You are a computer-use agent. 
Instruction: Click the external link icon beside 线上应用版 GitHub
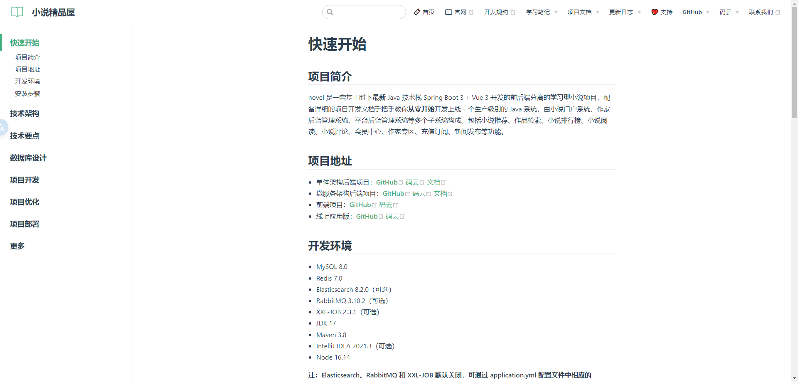pyautogui.click(x=381, y=216)
